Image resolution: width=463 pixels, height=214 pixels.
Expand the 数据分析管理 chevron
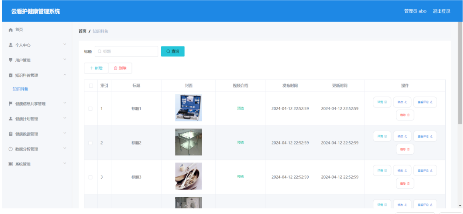65,149
